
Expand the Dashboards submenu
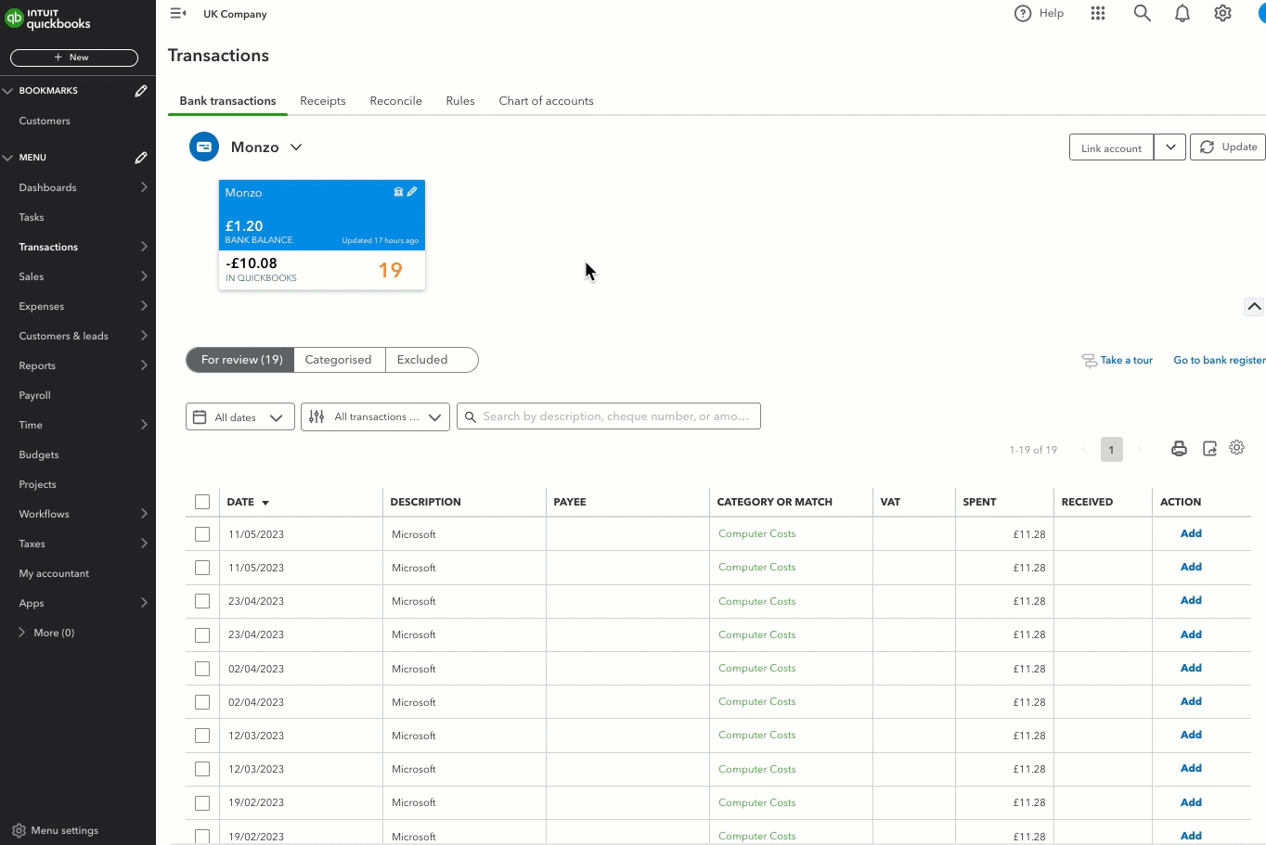point(144,187)
